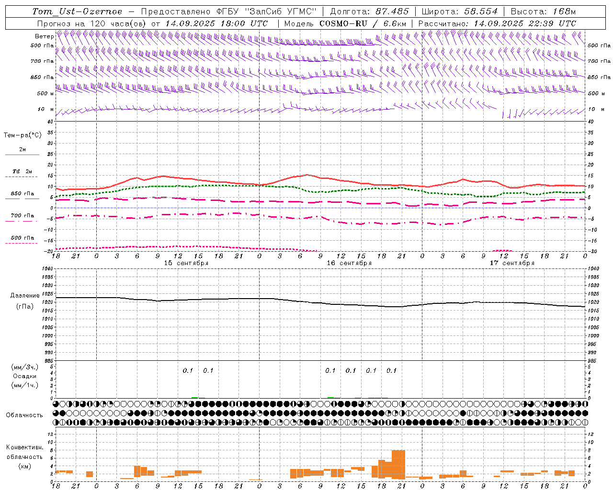The height and width of the screenshot is (490, 613).
Task: Click the (мм/3ч.) precipitation unit label
Action: (25, 367)
